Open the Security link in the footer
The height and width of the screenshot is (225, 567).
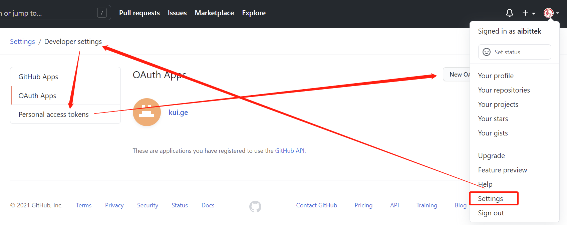tap(148, 205)
